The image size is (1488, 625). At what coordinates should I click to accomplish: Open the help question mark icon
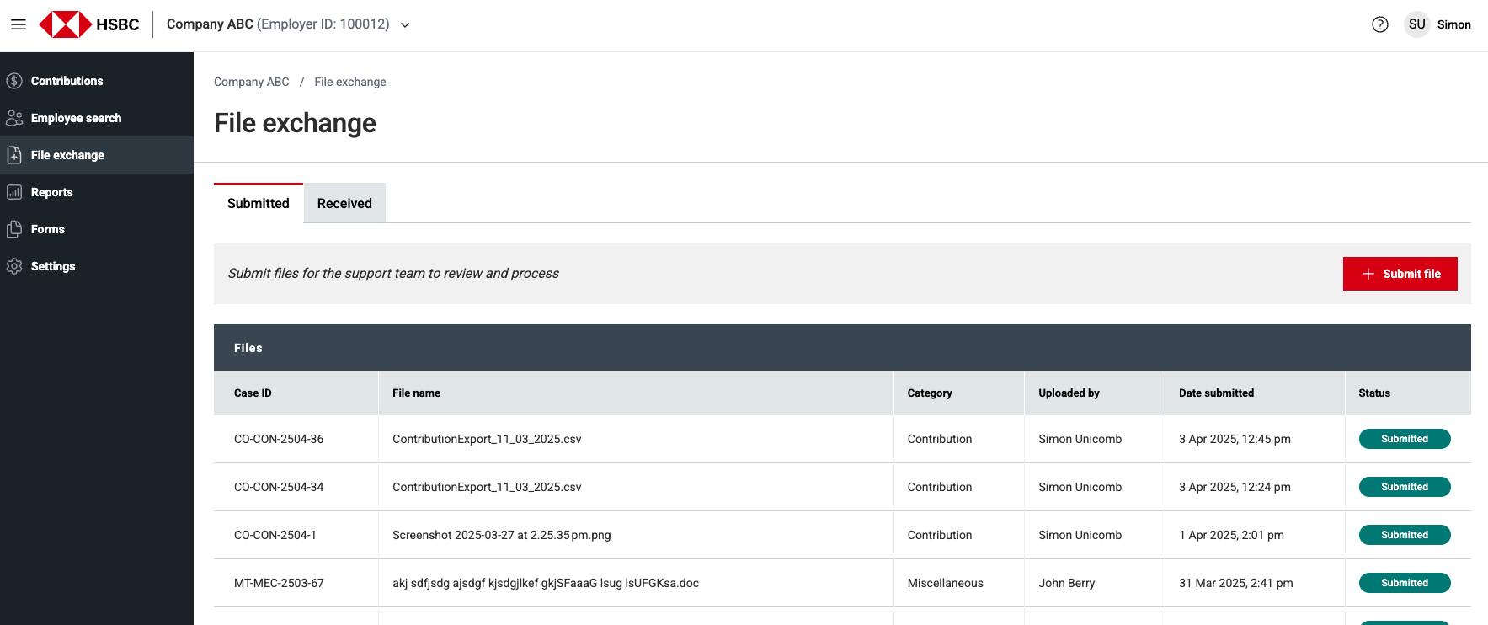click(x=1380, y=24)
